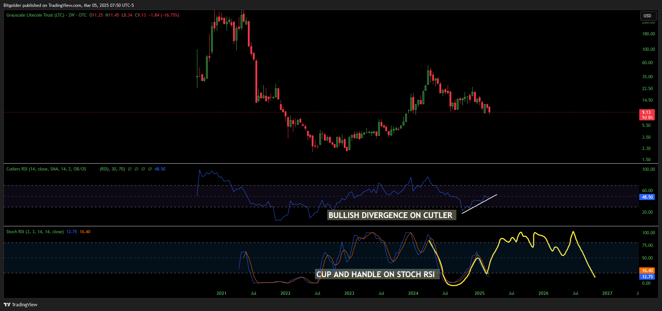Open the USD currency selector

pyautogui.click(x=648, y=15)
